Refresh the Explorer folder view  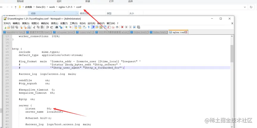click(x=251, y=7)
